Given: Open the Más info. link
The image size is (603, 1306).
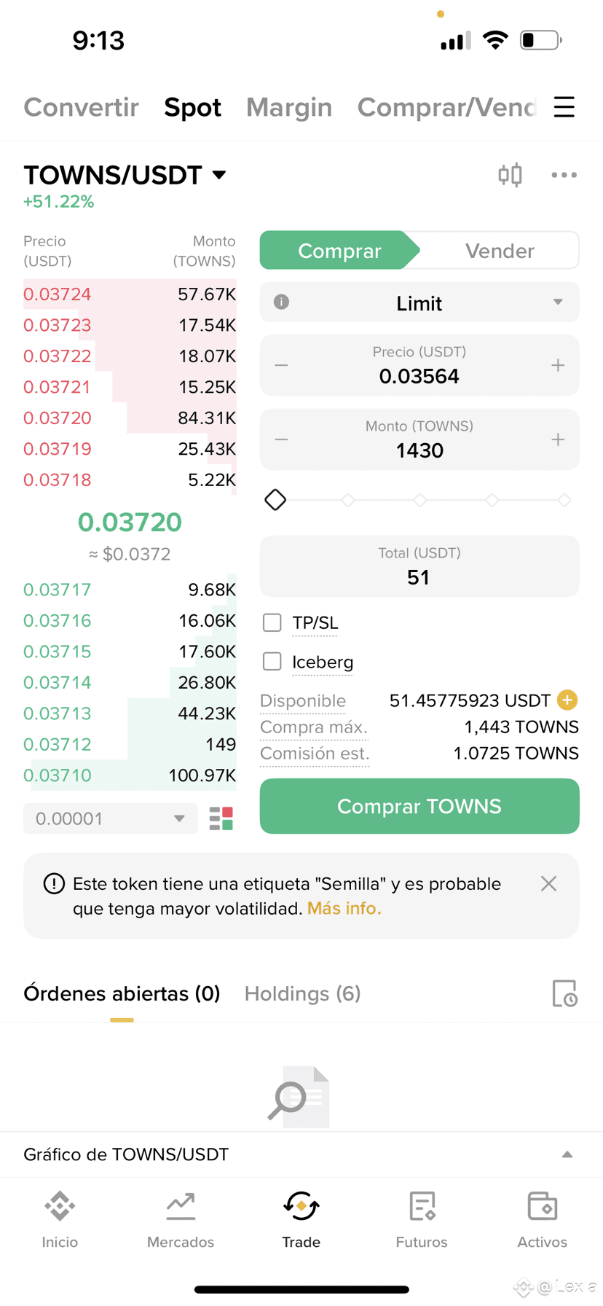Looking at the screenshot, I should point(344,909).
